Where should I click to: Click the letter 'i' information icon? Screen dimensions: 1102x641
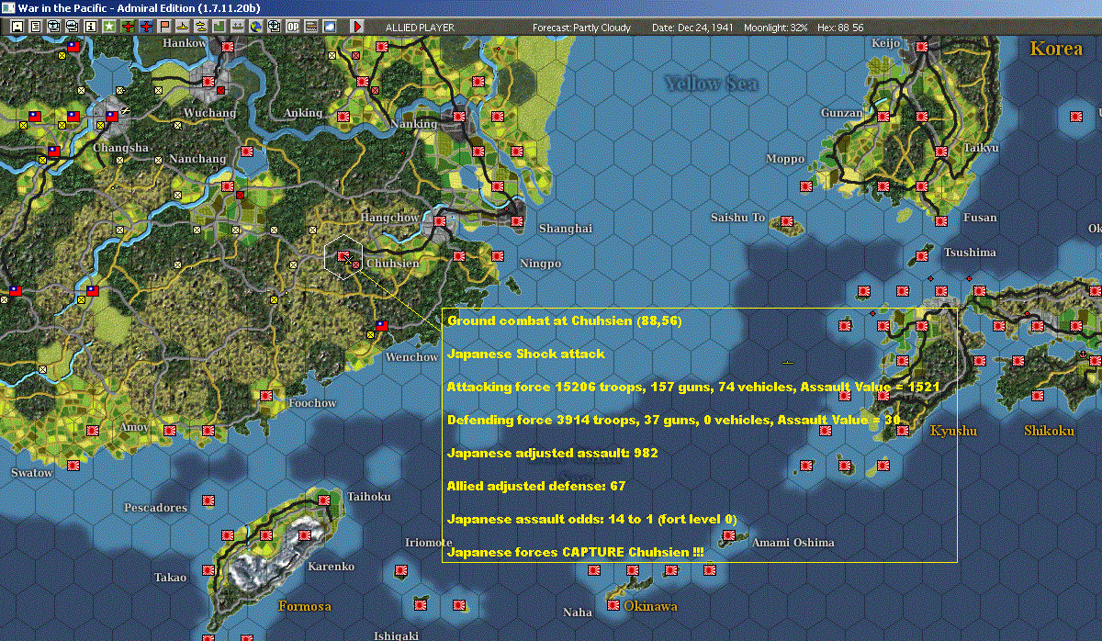(x=90, y=27)
